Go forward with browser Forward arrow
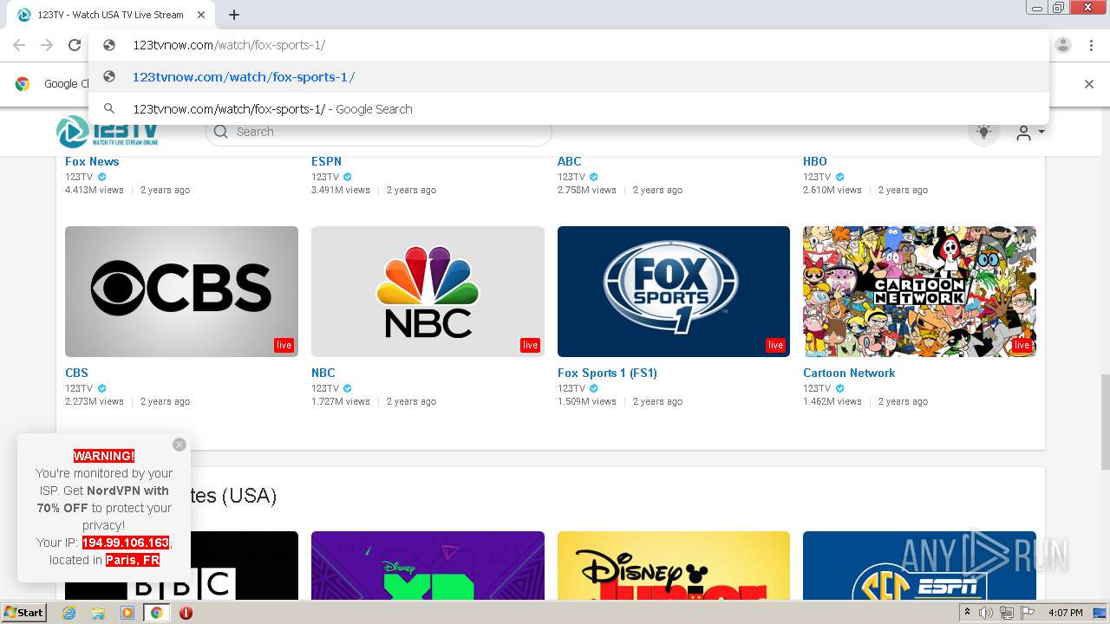This screenshot has height=624, width=1110. click(47, 45)
